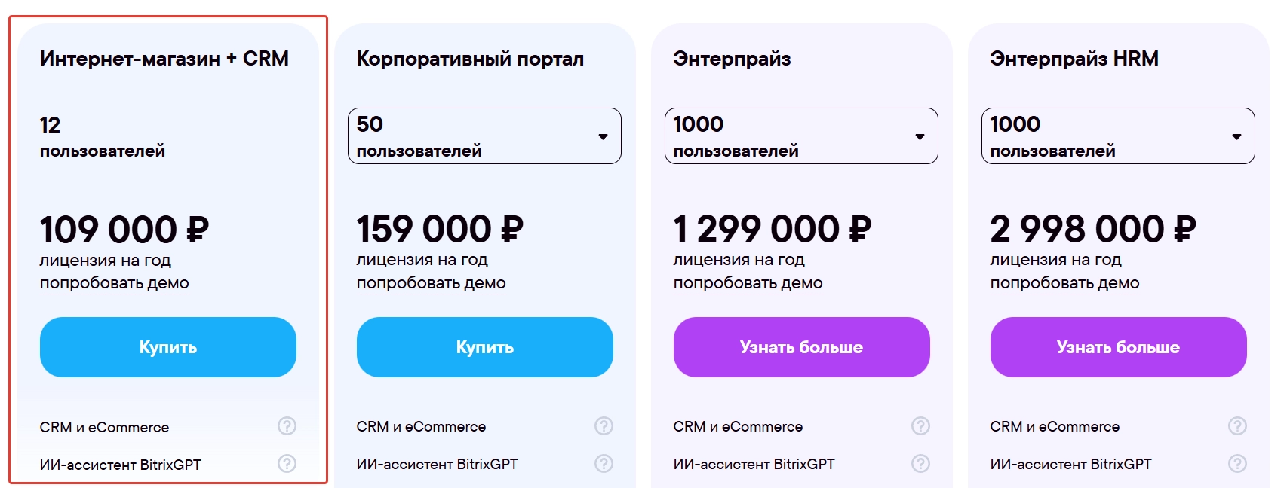Open the 1000 пользователей selector in Энтерпрайз HRM

coord(1118,136)
